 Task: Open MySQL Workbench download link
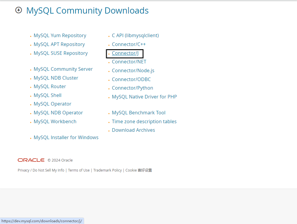55,121
